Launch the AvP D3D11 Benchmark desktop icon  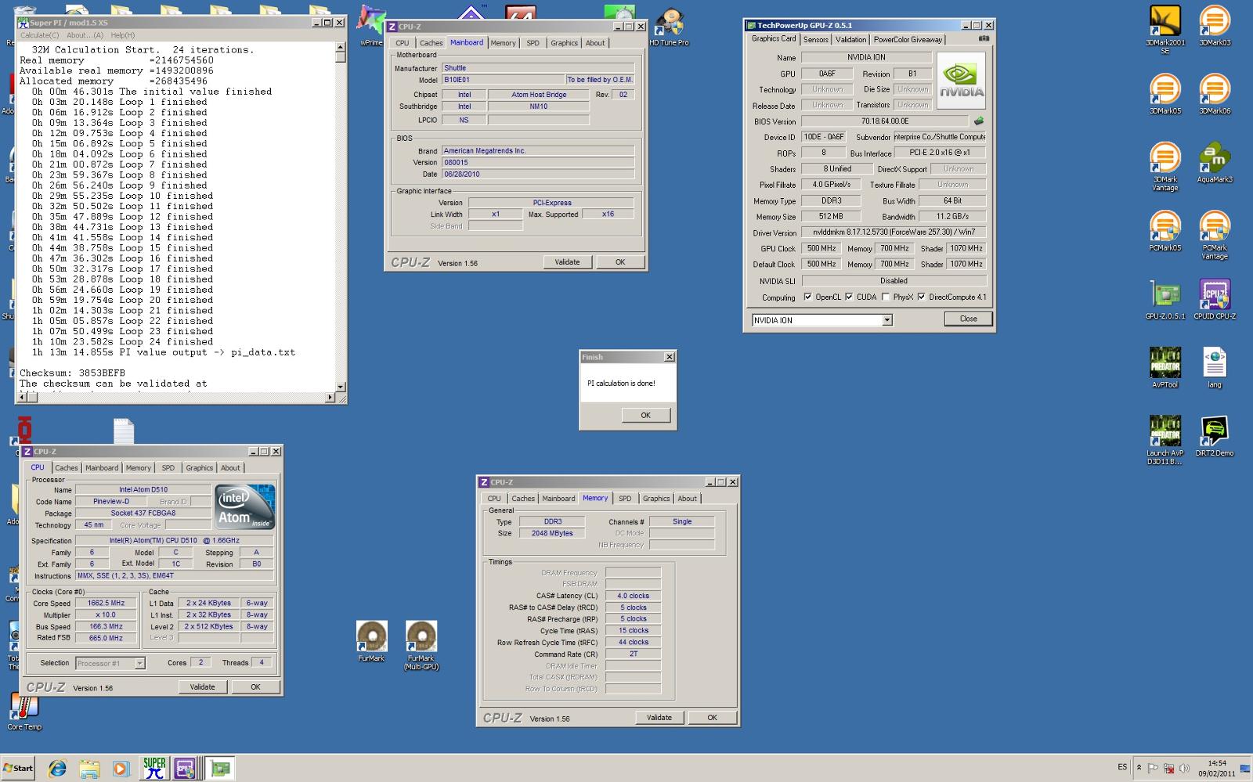click(x=1165, y=441)
